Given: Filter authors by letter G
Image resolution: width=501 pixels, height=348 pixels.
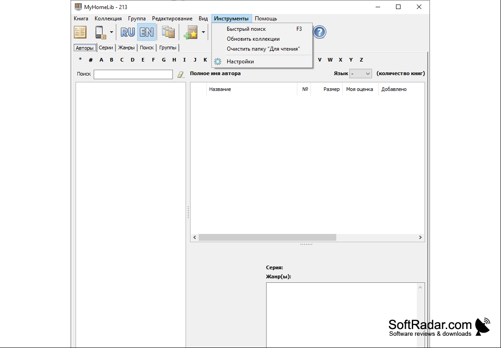Looking at the screenshot, I should tap(163, 60).
